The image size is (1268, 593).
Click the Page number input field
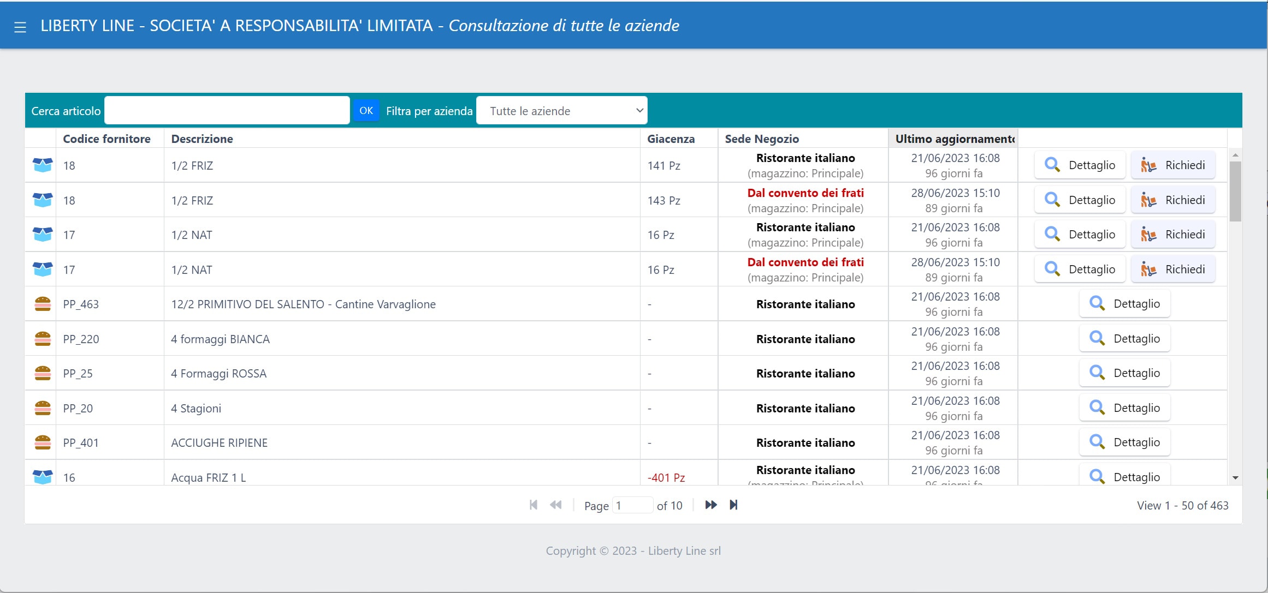632,505
